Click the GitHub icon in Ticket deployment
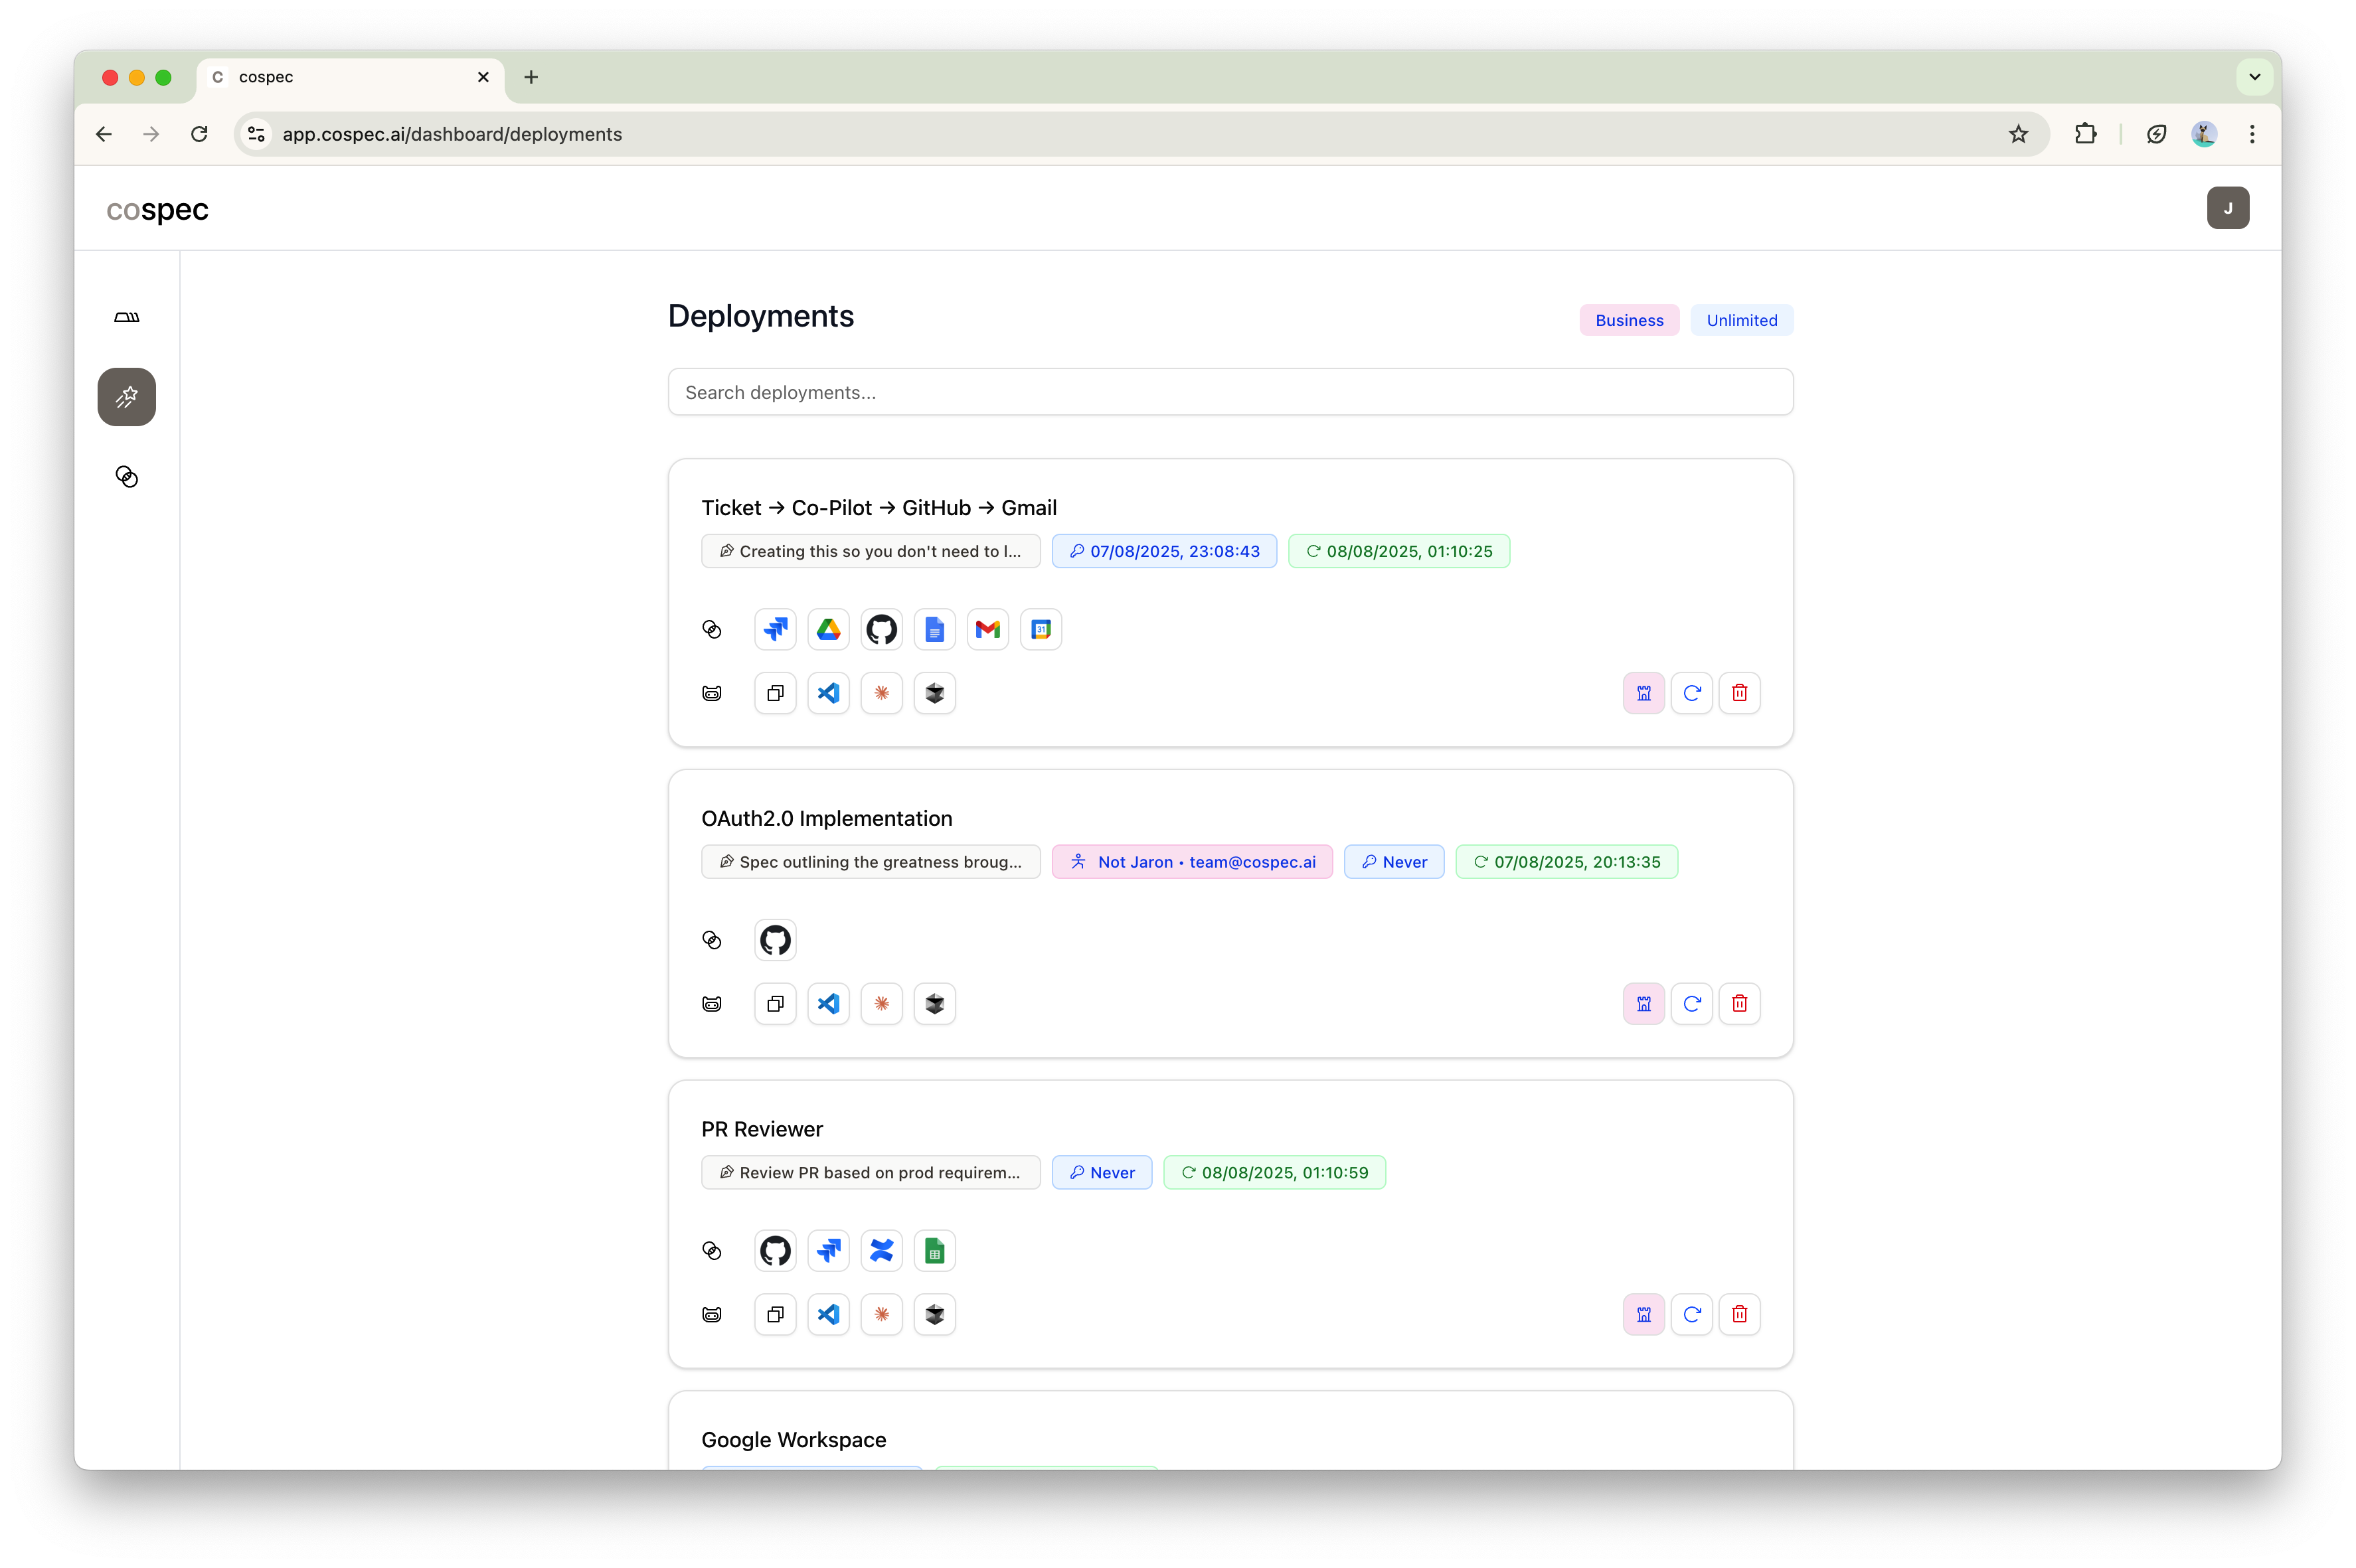The image size is (2356, 1568). click(881, 629)
